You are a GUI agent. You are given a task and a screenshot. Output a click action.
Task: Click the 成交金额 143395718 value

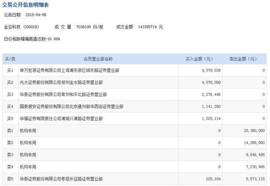[x=148, y=27]
